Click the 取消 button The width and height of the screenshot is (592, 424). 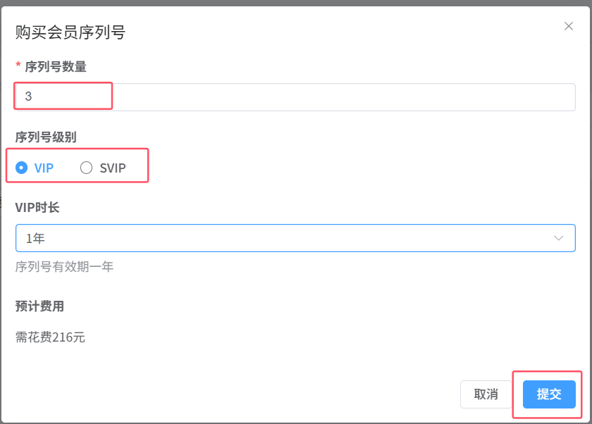coord(486,394)
